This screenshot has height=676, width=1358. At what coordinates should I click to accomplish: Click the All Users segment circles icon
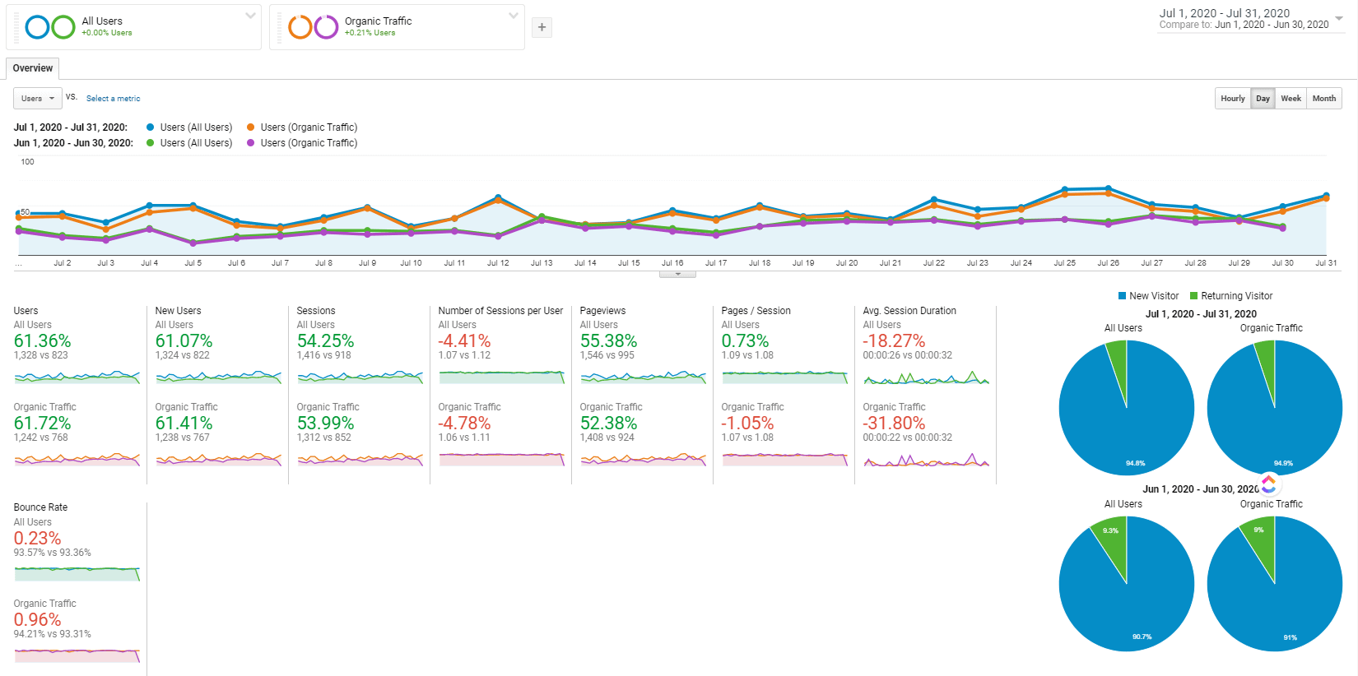(50, 27)
